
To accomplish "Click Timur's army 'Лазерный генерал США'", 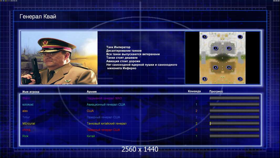I will pos(103,117).
